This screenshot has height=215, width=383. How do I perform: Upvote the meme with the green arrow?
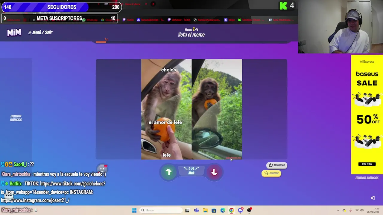(169, 172)
